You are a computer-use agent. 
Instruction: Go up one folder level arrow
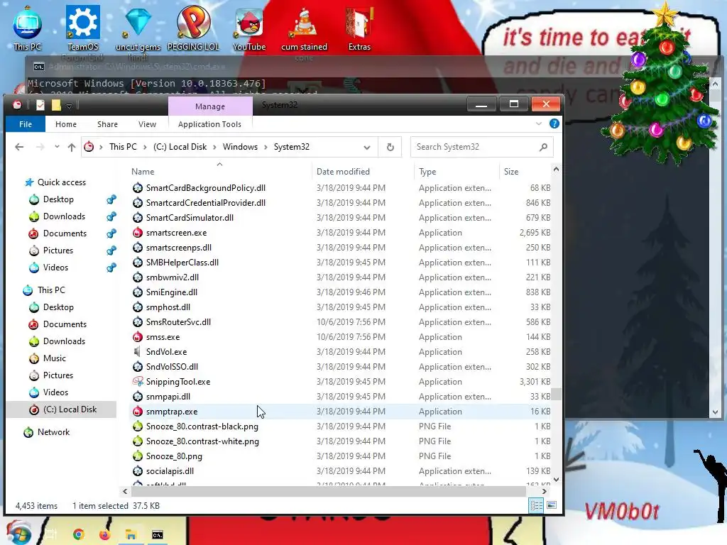click(72, 147)
